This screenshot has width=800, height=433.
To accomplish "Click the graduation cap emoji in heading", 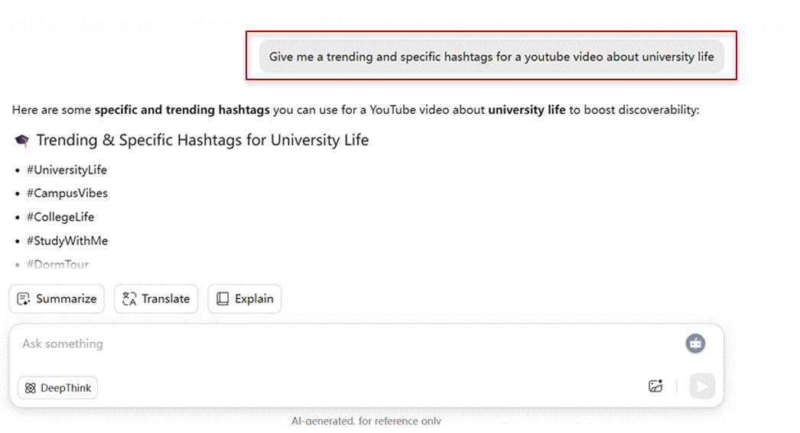I will pos(22,140).
